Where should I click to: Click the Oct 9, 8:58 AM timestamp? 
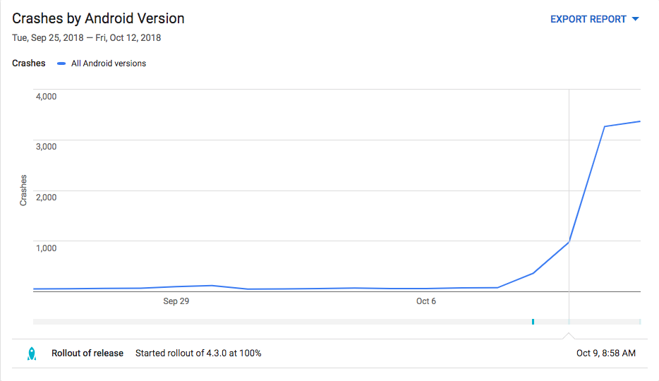pyautogui.click(x=605, y=353)
